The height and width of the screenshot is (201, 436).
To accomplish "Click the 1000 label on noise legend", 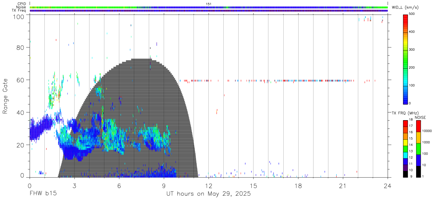I will click(x=426, y=142).
